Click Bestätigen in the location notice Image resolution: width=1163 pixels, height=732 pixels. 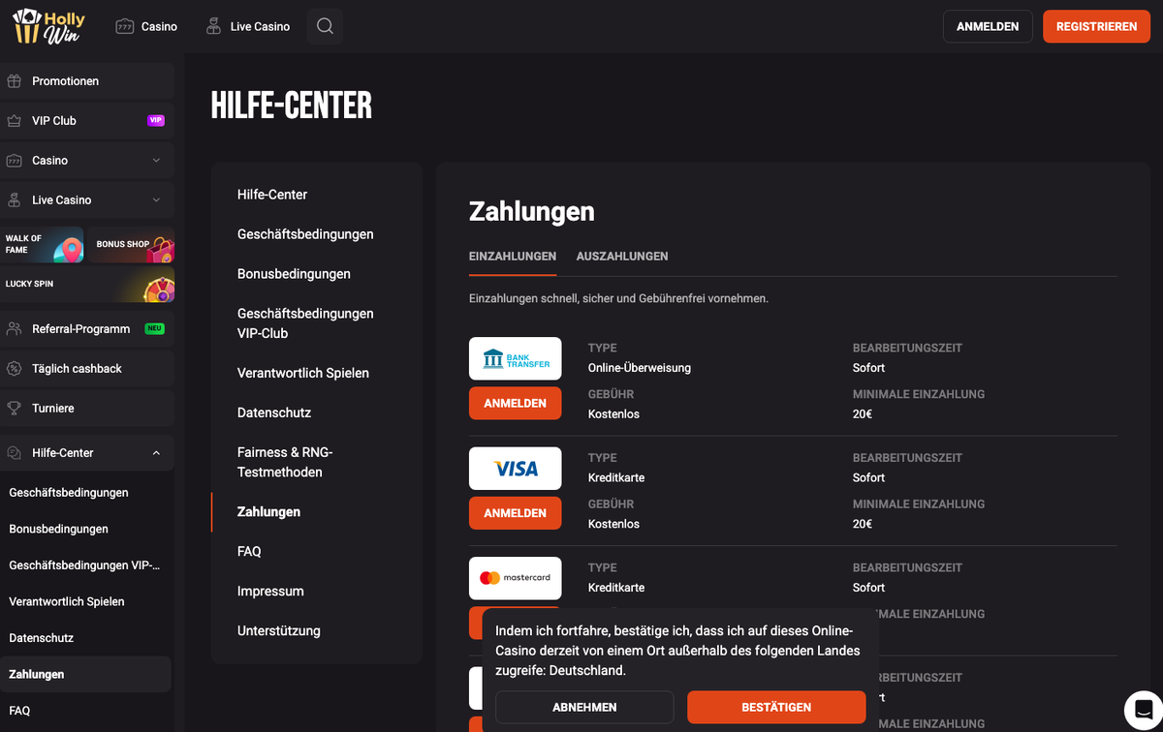(x=776, y=707)
